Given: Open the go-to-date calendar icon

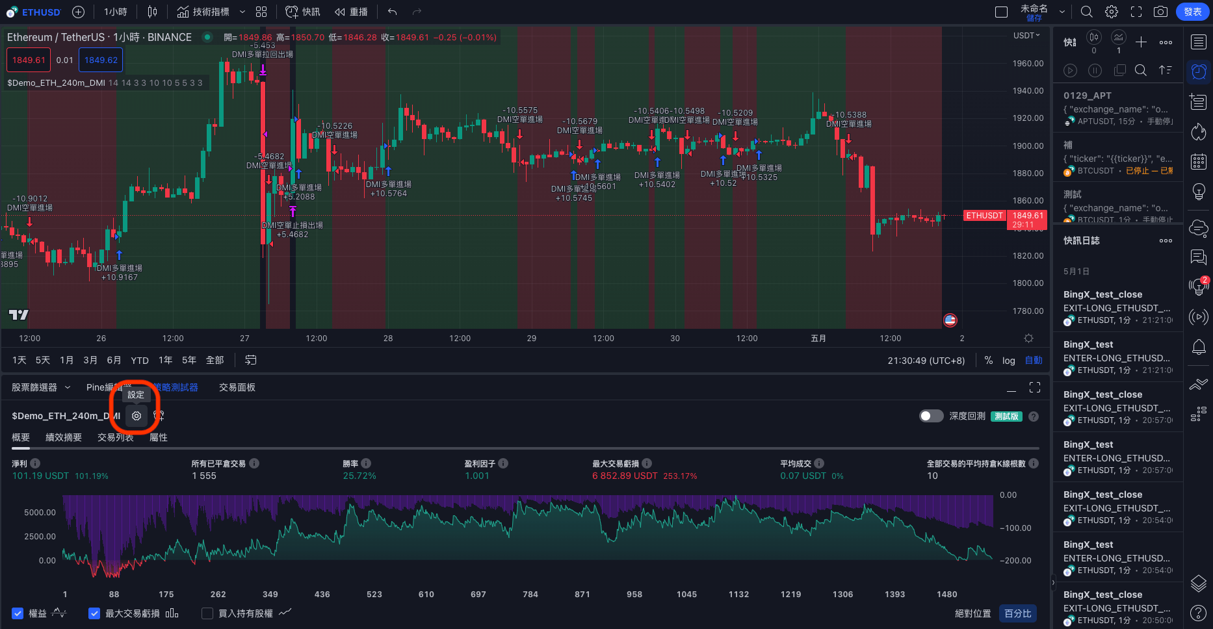Looking at the screenshot, I should tap(250, 360).
